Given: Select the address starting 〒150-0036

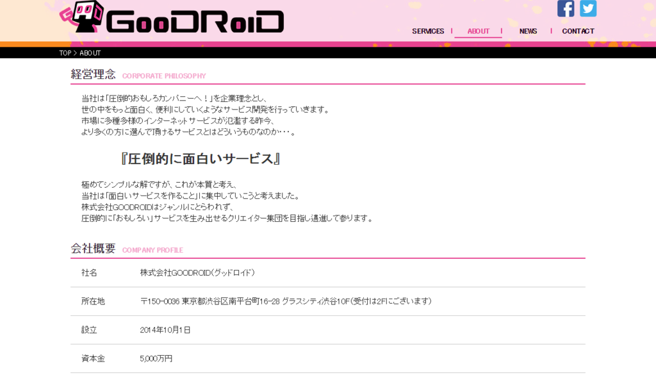Looking at the screenshot, I should (286, 301).
